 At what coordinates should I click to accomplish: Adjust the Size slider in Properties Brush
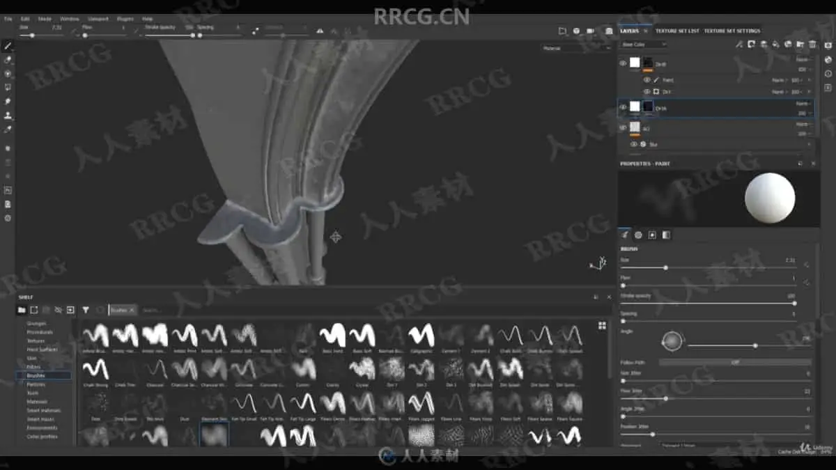tap(709, 267)
